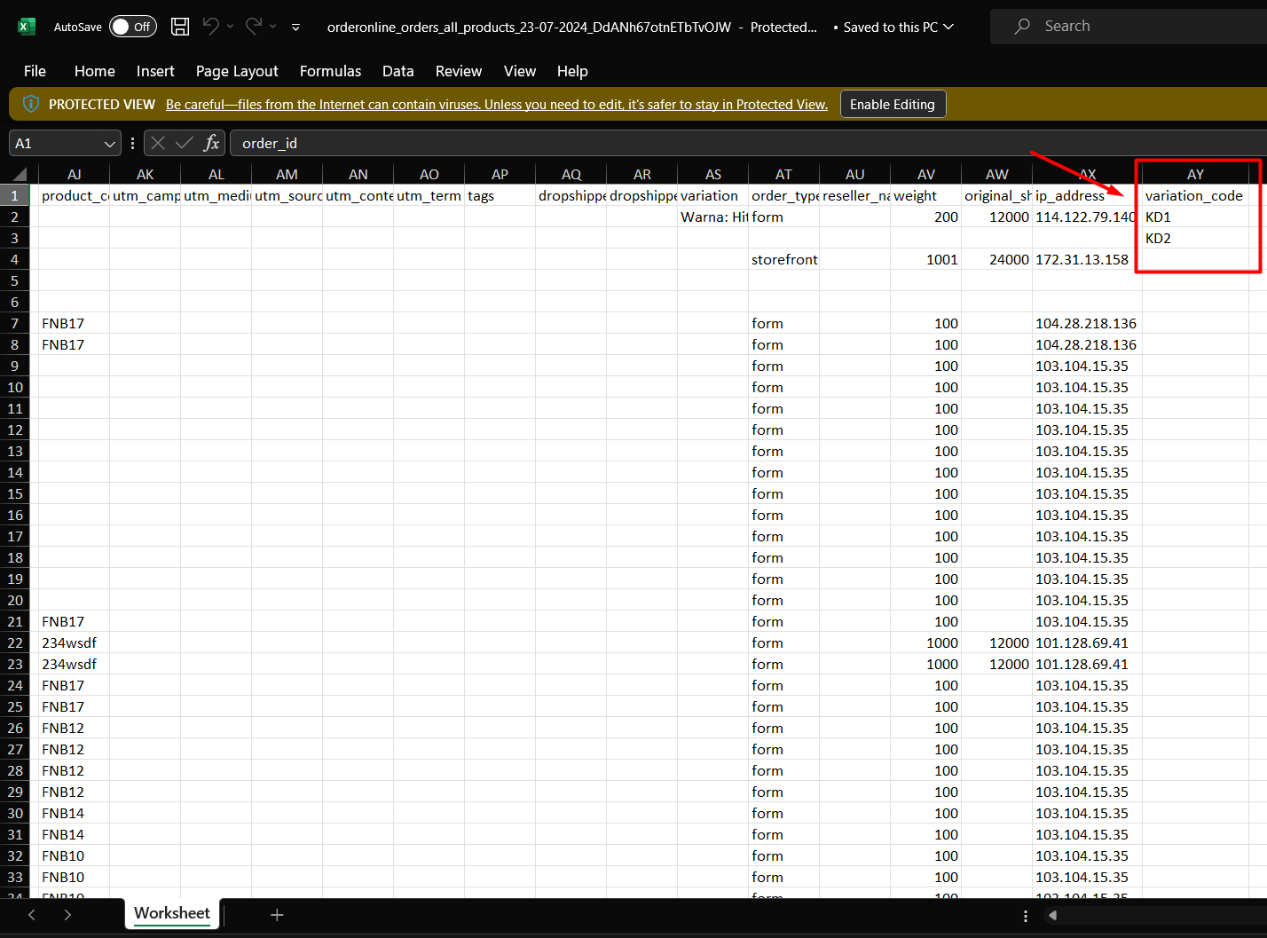The image size is (1267, 938).
Task: Open the File menu
Action: 35,71
